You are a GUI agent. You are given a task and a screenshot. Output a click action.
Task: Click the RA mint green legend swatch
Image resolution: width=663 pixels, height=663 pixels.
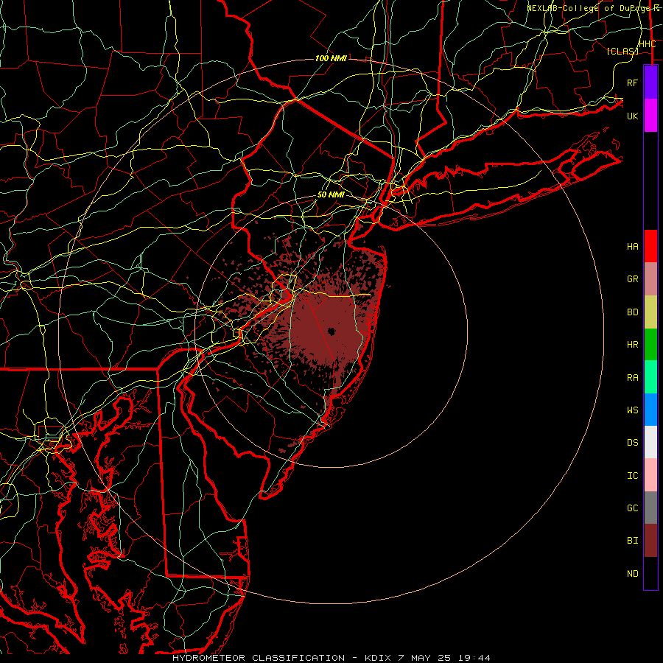(650, 377)
